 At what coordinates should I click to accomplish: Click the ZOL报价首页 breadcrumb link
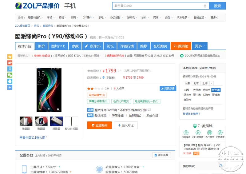[x=22, y=26]
